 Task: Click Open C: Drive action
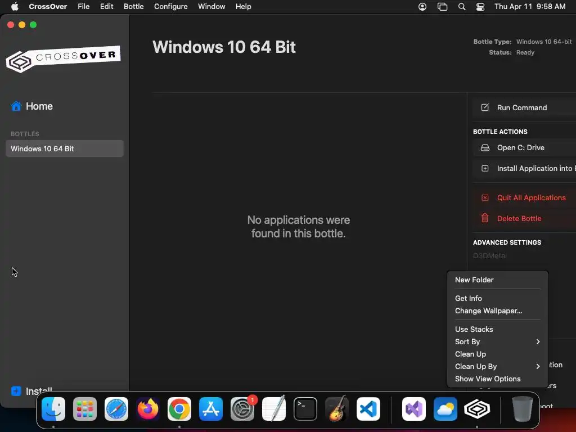(x=524, y=148)
